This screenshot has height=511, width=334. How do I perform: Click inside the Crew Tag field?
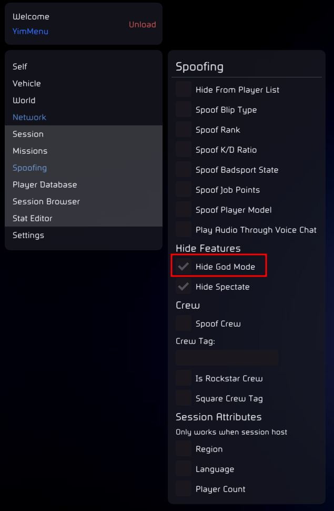click(x=226, y=358)
